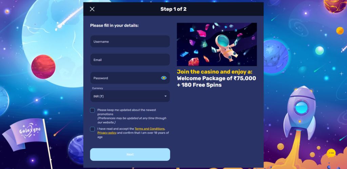Focus the Username input field

(x=130, y=41)
